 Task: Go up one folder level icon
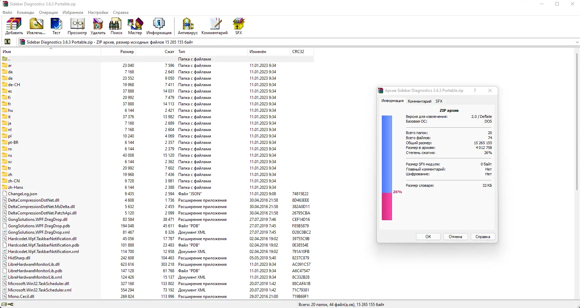point(7,42)
